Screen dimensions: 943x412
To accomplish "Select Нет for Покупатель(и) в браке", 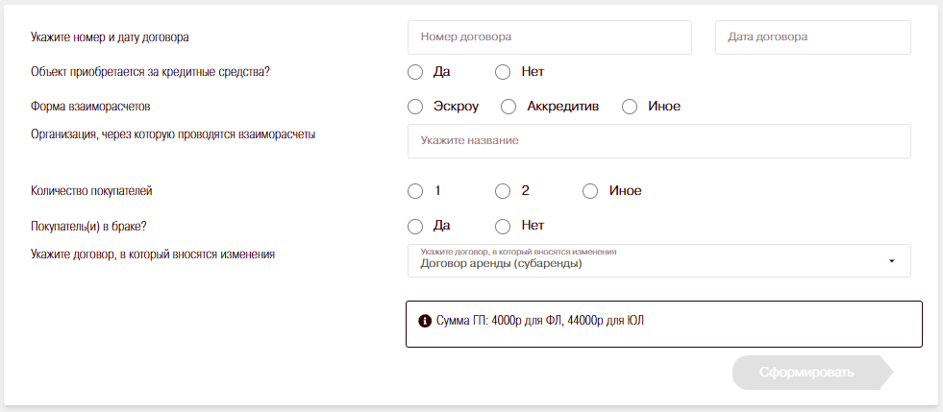I will [503, 227].
